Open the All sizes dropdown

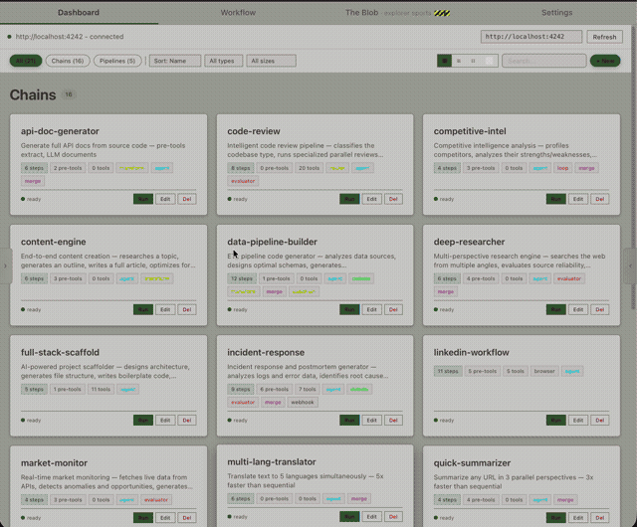(271, 61)
